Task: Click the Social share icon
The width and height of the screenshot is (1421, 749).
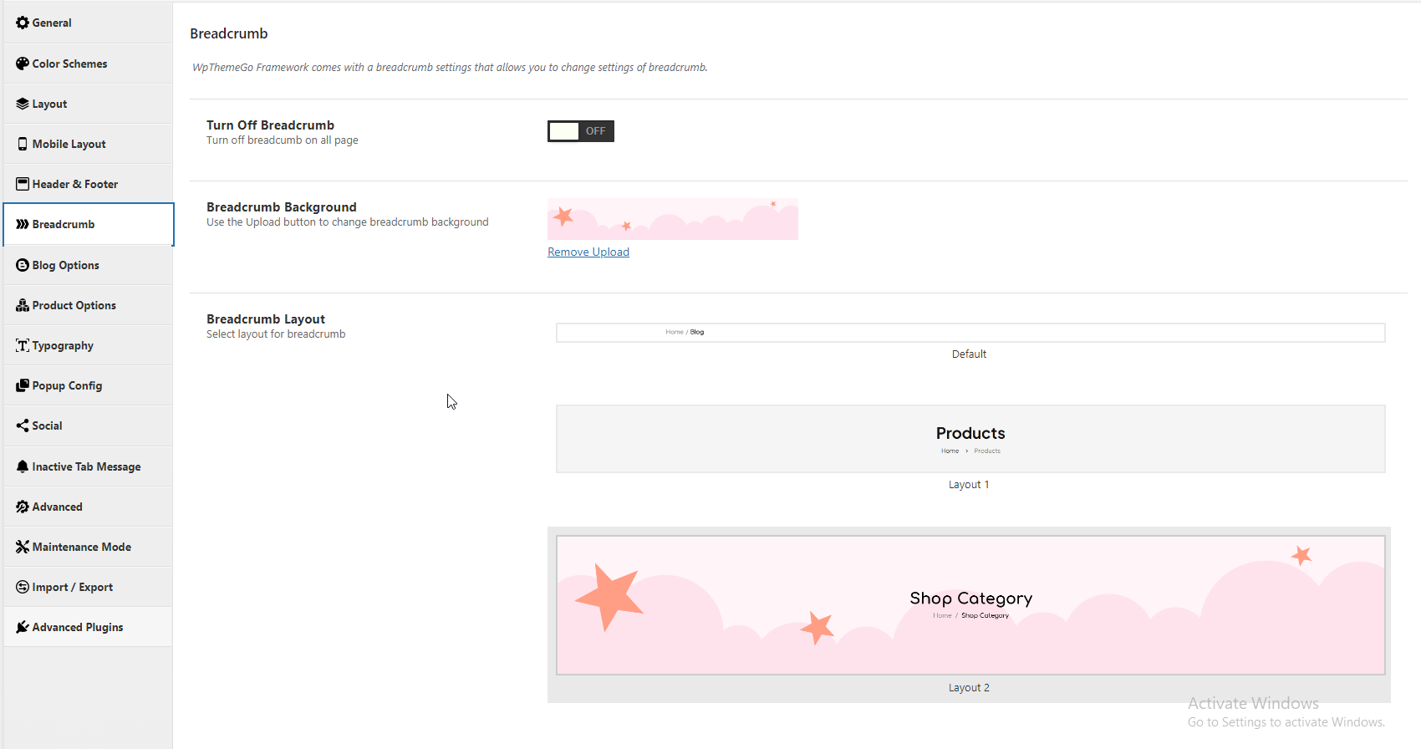Action: (23, 425)
